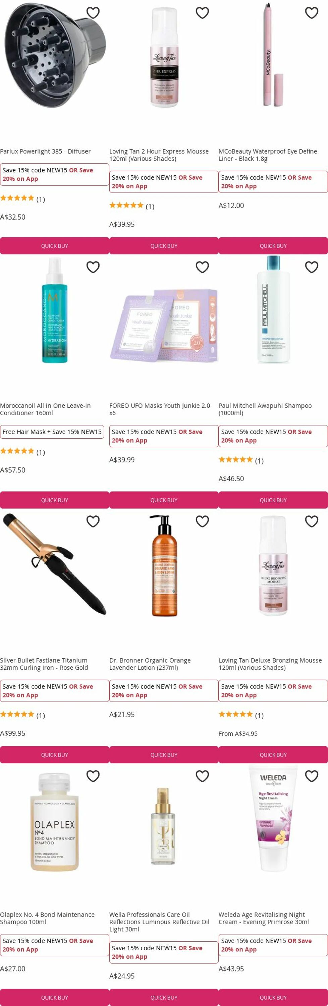Quick buy the FOREO UFO Masks
Image resolution: width=328 pixels, height=1006 pixels.
[164, 500]
